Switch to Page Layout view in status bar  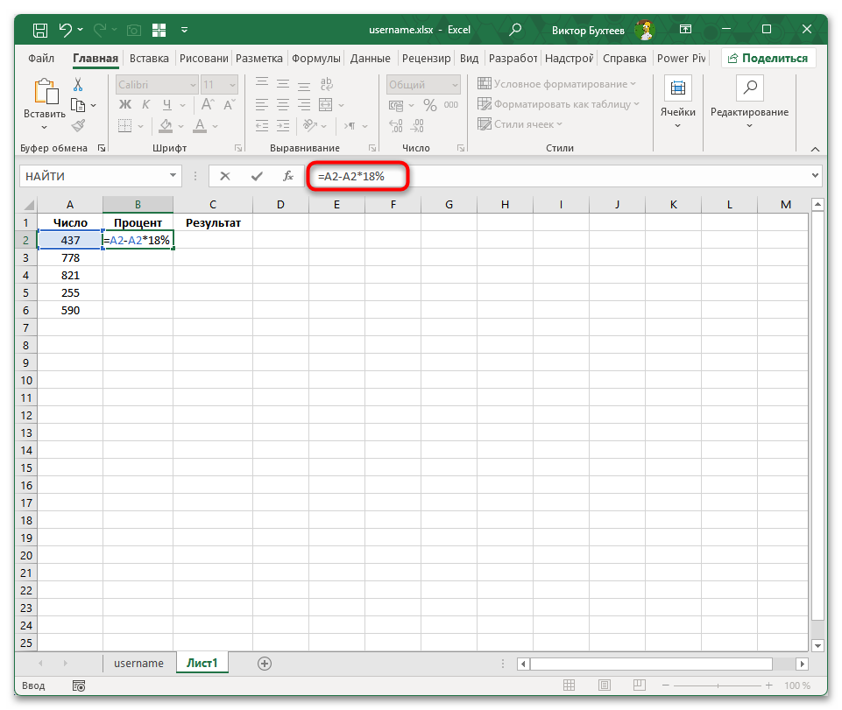coord(604,685)
